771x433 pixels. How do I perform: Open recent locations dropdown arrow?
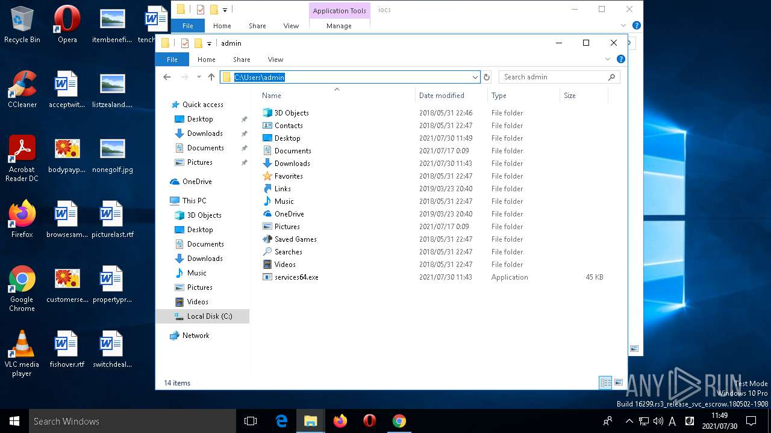pyautogui.click(x=199, y=77)
